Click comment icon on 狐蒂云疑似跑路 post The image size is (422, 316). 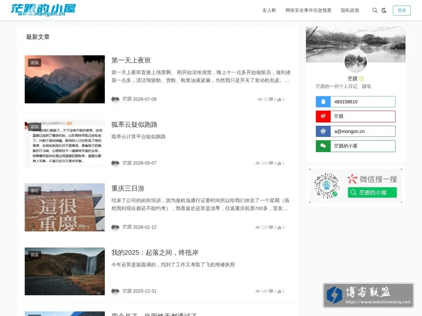click(x=271, y=163)
